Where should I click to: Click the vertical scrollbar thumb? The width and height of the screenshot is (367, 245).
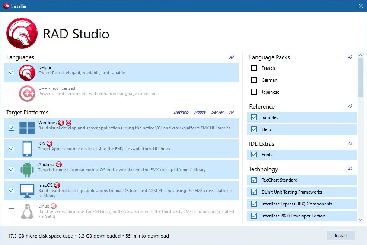pyautogui.click(x=360, y=78)
